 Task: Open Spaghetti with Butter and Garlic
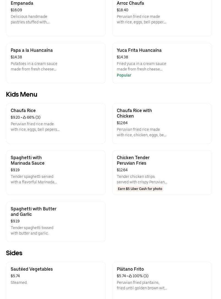pyautogui.click(x=34, y=211)
